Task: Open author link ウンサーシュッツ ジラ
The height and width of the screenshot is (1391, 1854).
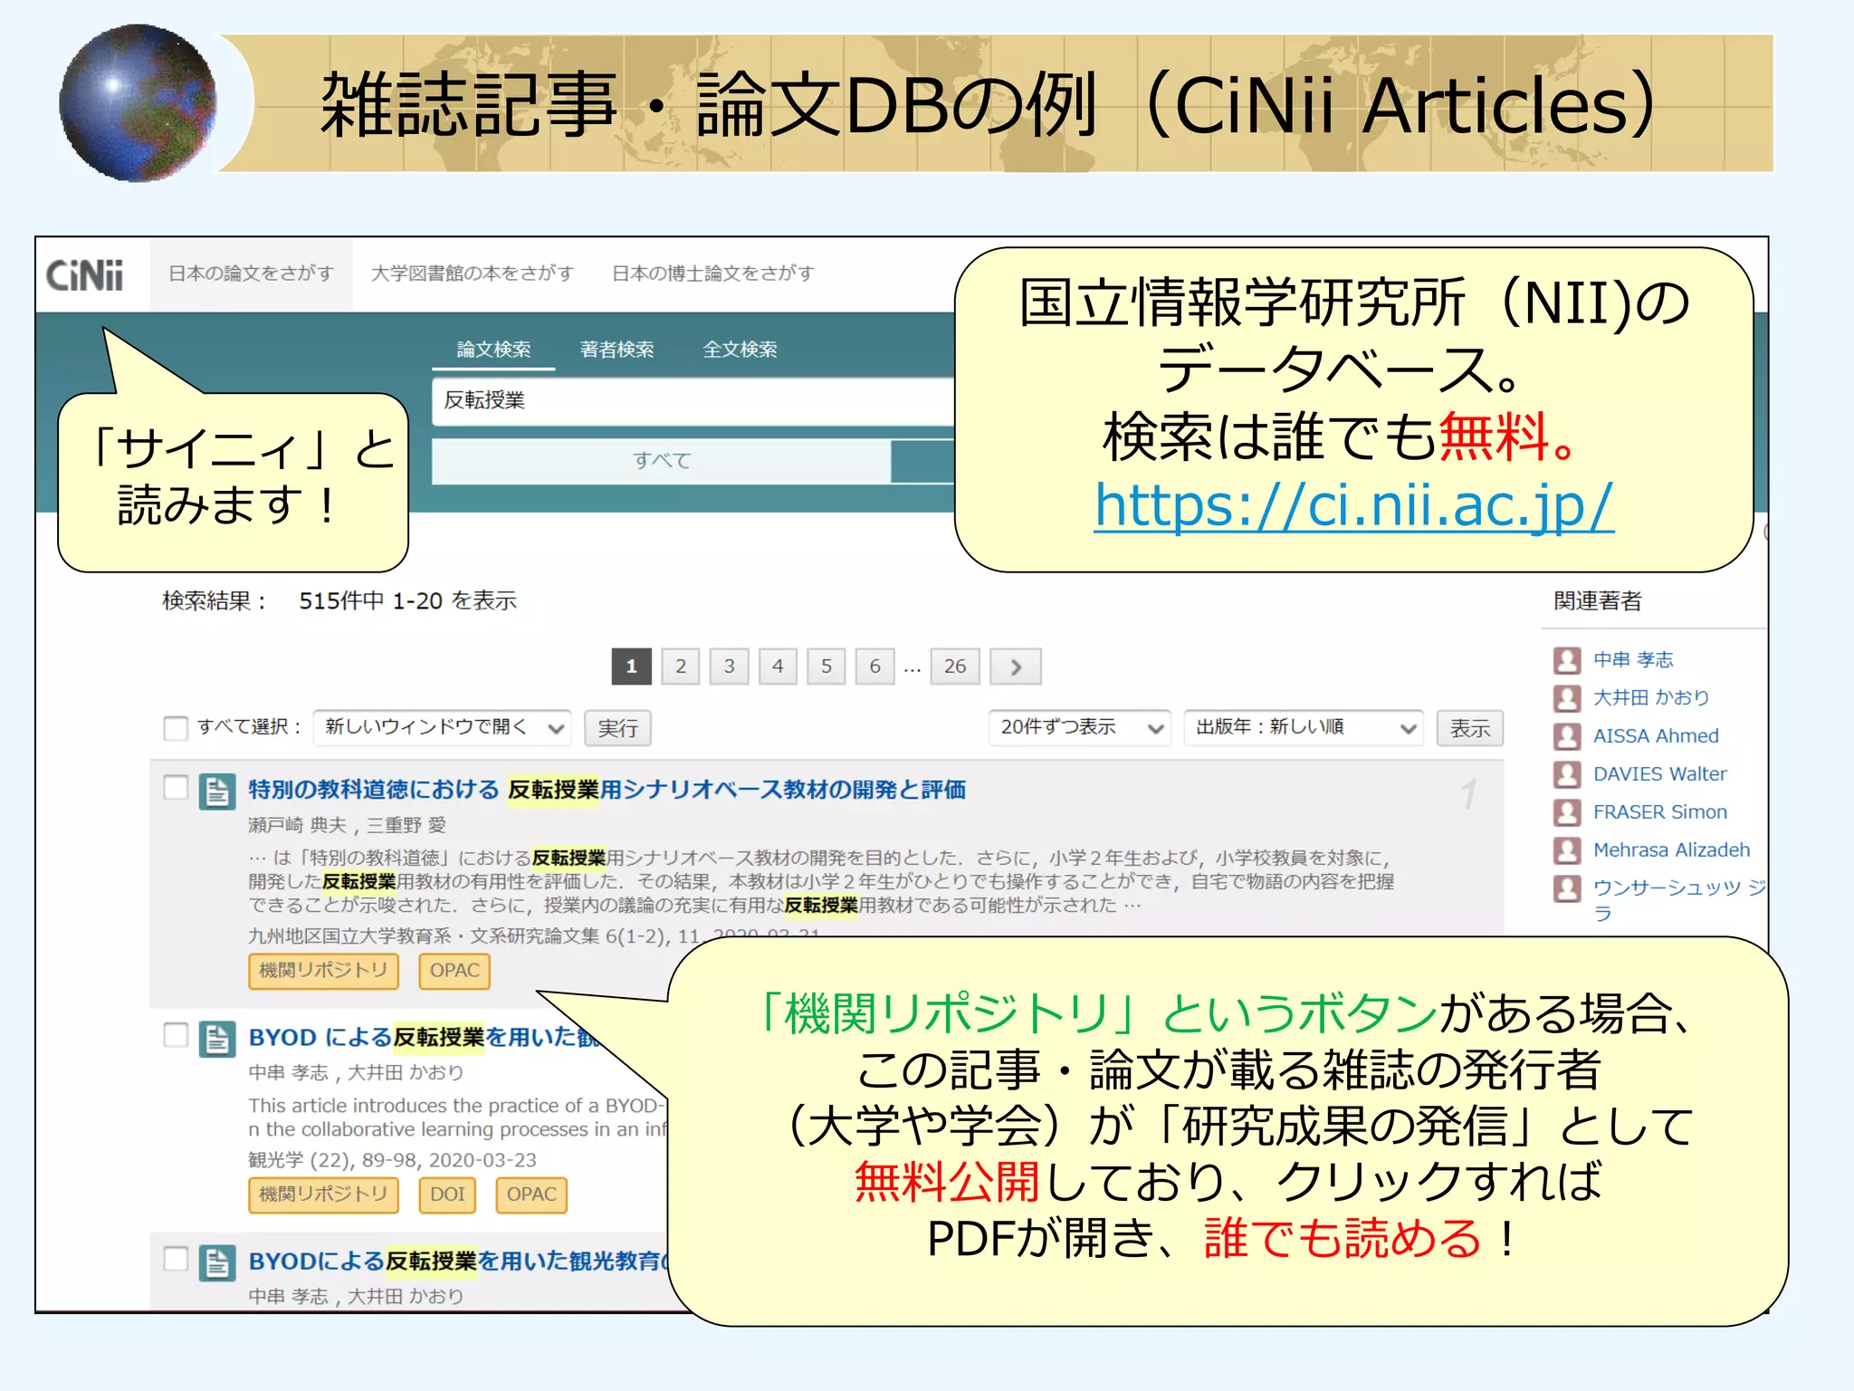Action: (x=1679, y=900)
